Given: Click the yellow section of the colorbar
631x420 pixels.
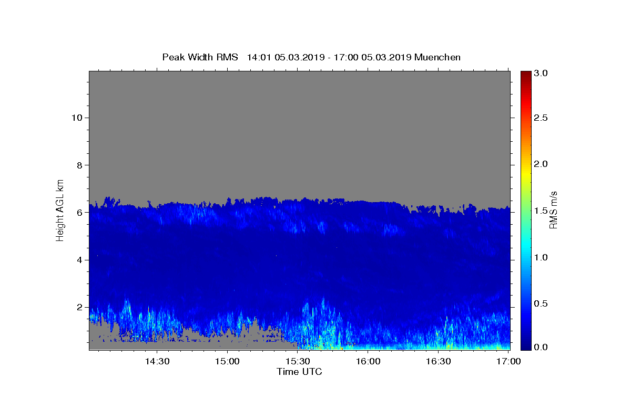Looking at the screenshot, I should [x=525, y=173].
